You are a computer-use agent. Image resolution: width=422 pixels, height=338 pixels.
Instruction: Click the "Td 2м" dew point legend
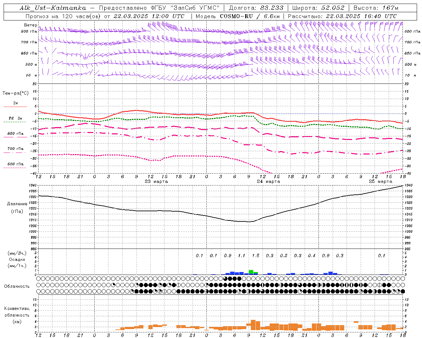pyautogui.click(x=15, y=118)
